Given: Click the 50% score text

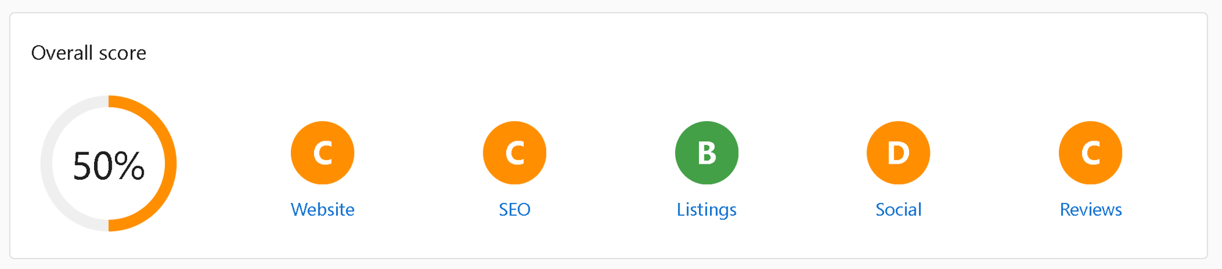Looking at the screenshot, I should click(x=109, y=166).
